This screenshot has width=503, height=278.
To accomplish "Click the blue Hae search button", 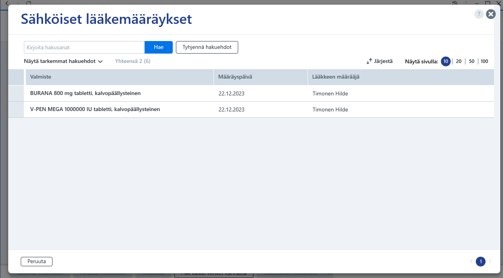I will tap(159, 47).
